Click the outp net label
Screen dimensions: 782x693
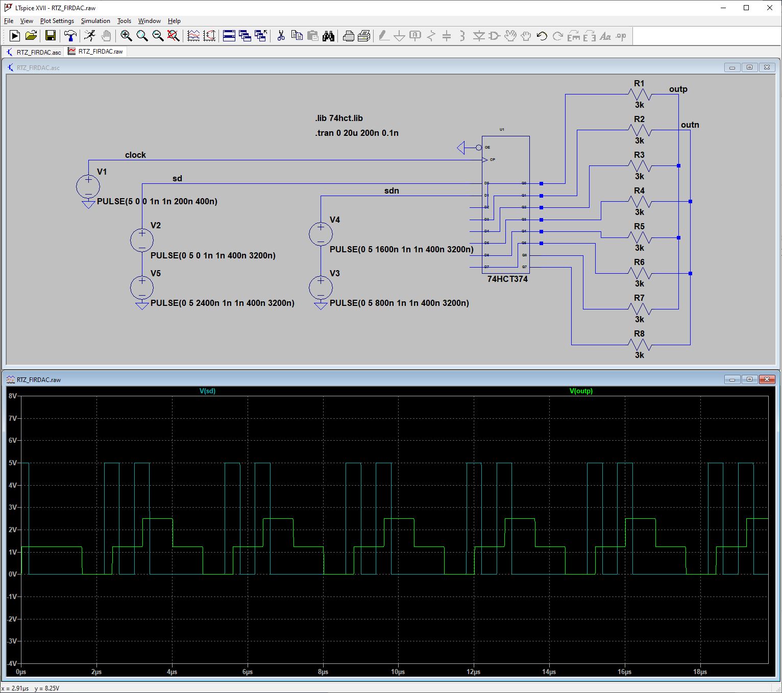tap(678, 89)
